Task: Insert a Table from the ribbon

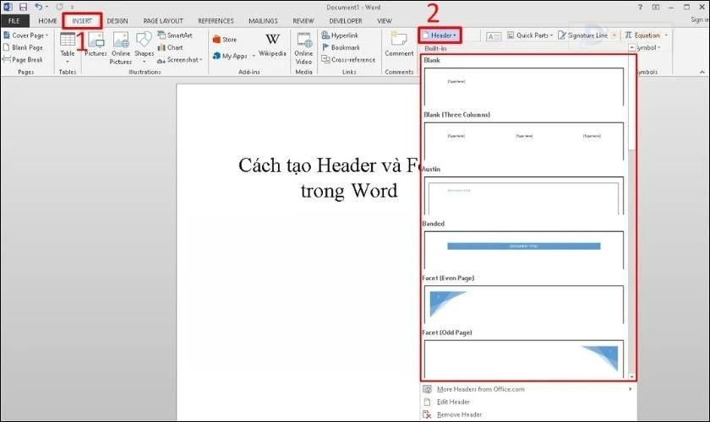Action: [x=68, y=47]
